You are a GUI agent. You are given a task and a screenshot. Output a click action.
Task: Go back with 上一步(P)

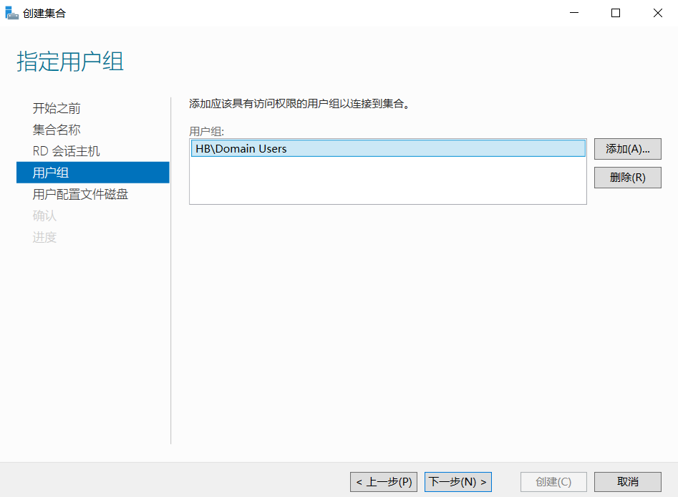click(384, 482)
